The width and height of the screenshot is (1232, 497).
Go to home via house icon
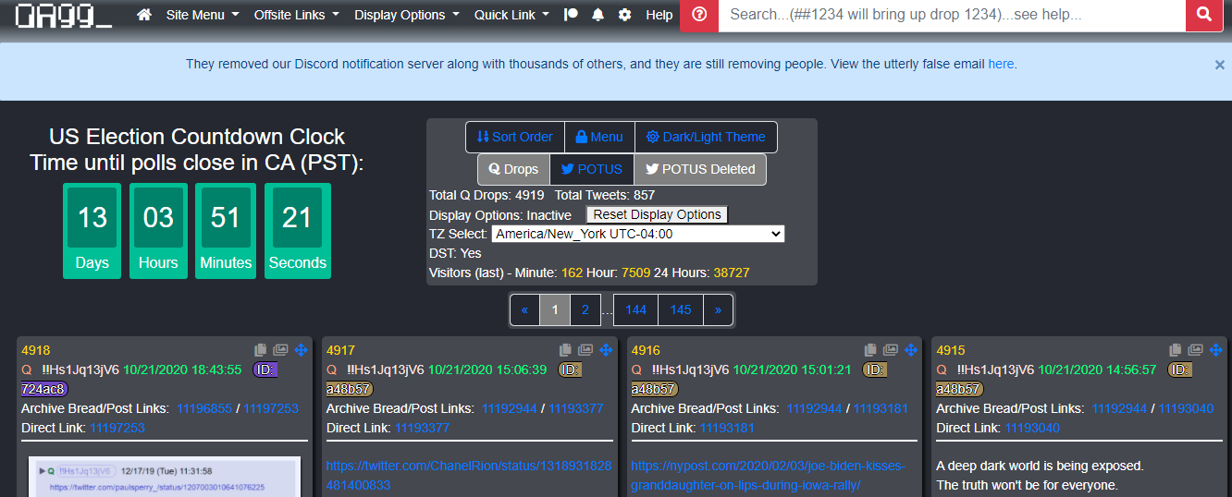[143, 15]
